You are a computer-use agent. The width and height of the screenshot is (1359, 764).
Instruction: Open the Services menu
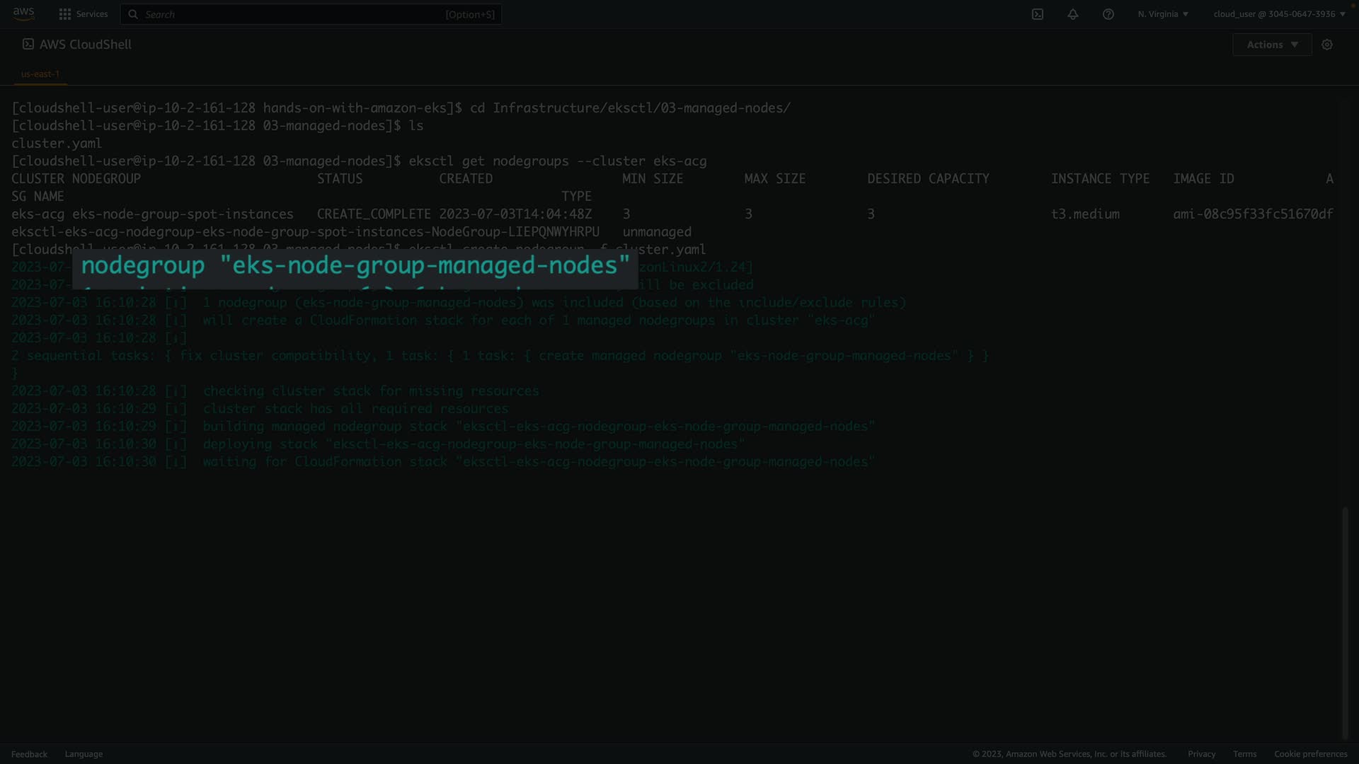pyautogui.click(x=92, y=14)
